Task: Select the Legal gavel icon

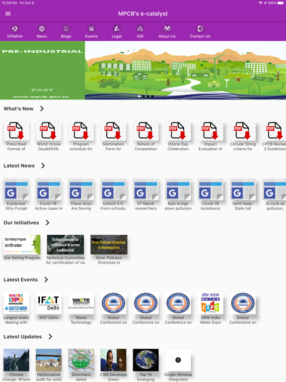Action: point(117,29)
